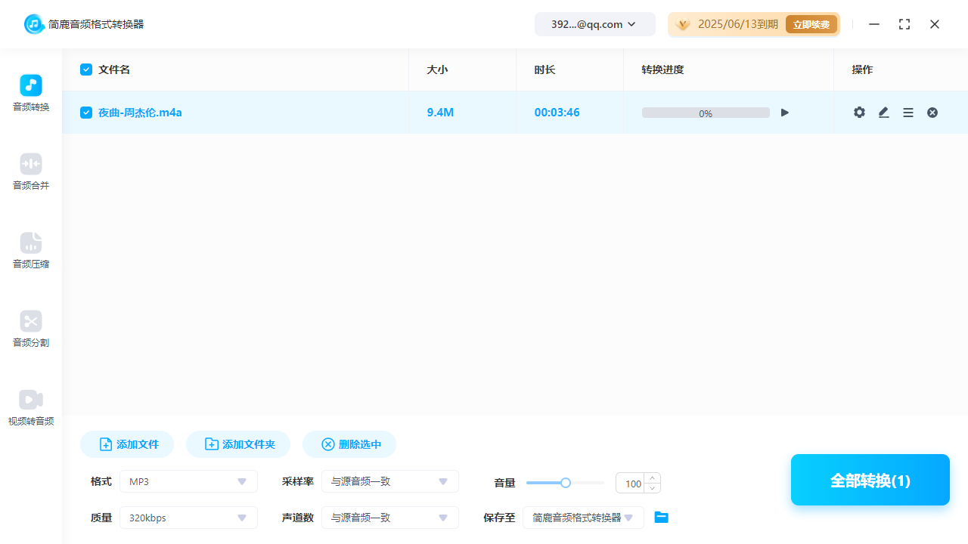Play preview of 夜曲-周杰伦.m4a
Screen dimensions: 968x544
tap(784, 112)
